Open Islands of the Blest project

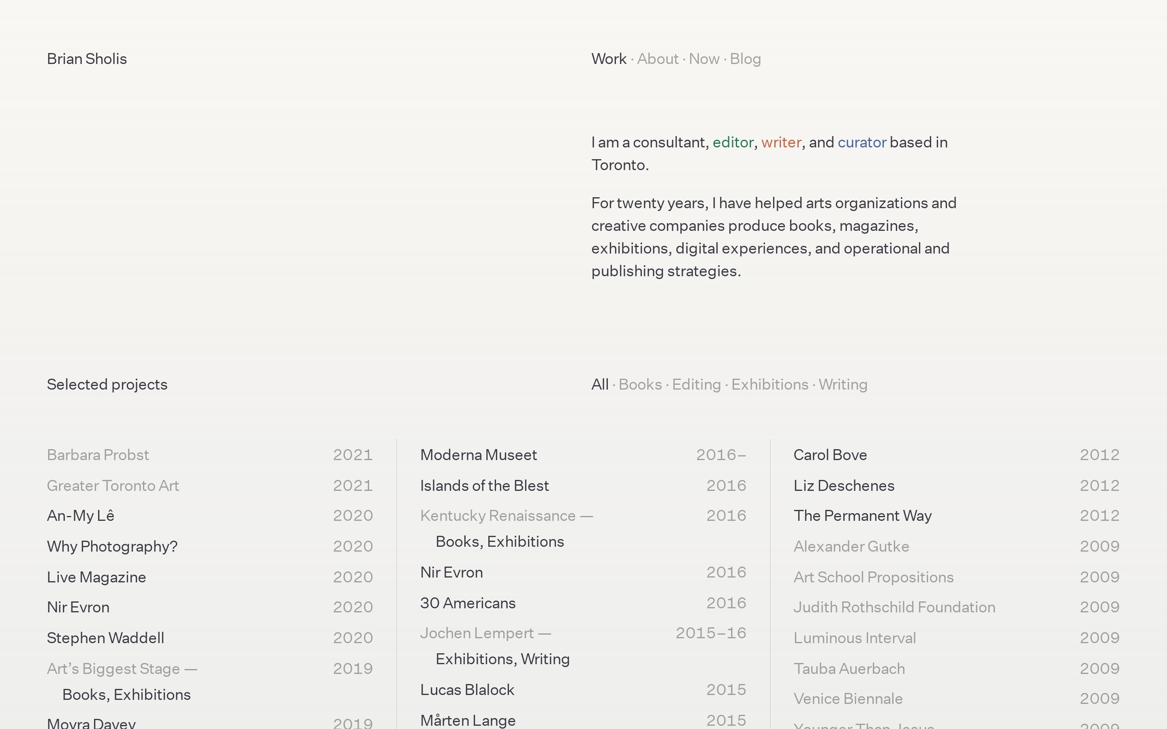(x=484, y=486)
